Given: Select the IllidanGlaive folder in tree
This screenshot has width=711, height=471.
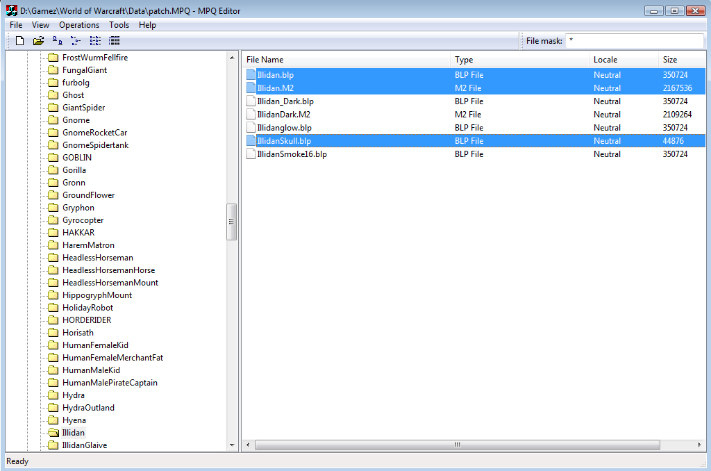Looking at the screenshot, I should [84, 445].
